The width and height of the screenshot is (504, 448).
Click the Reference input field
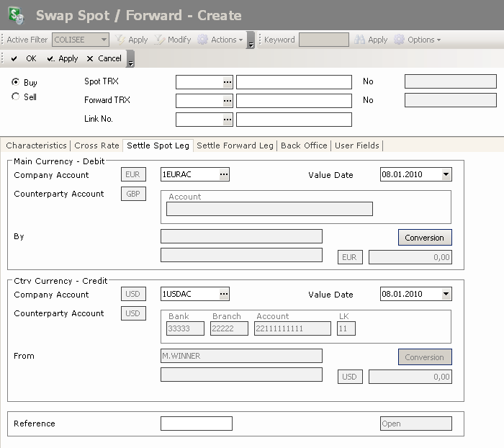point(196,424)
